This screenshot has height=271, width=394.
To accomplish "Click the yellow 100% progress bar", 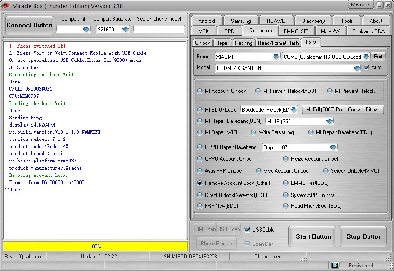I will click(x=95, y=246).
